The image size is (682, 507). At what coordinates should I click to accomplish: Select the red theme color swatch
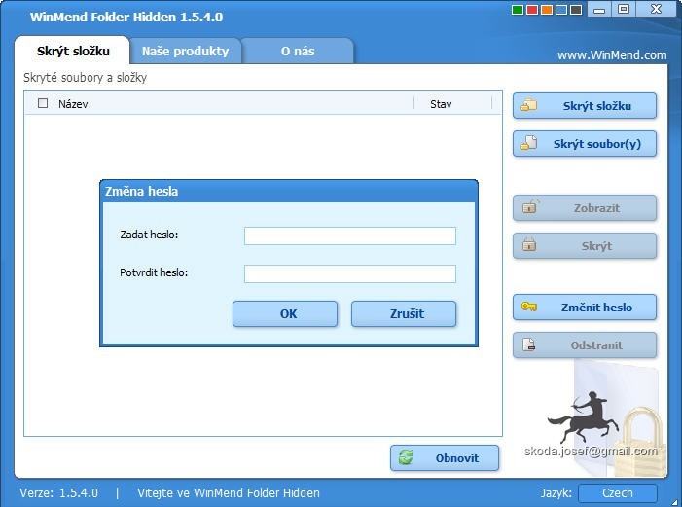click(x=532, y=10)
